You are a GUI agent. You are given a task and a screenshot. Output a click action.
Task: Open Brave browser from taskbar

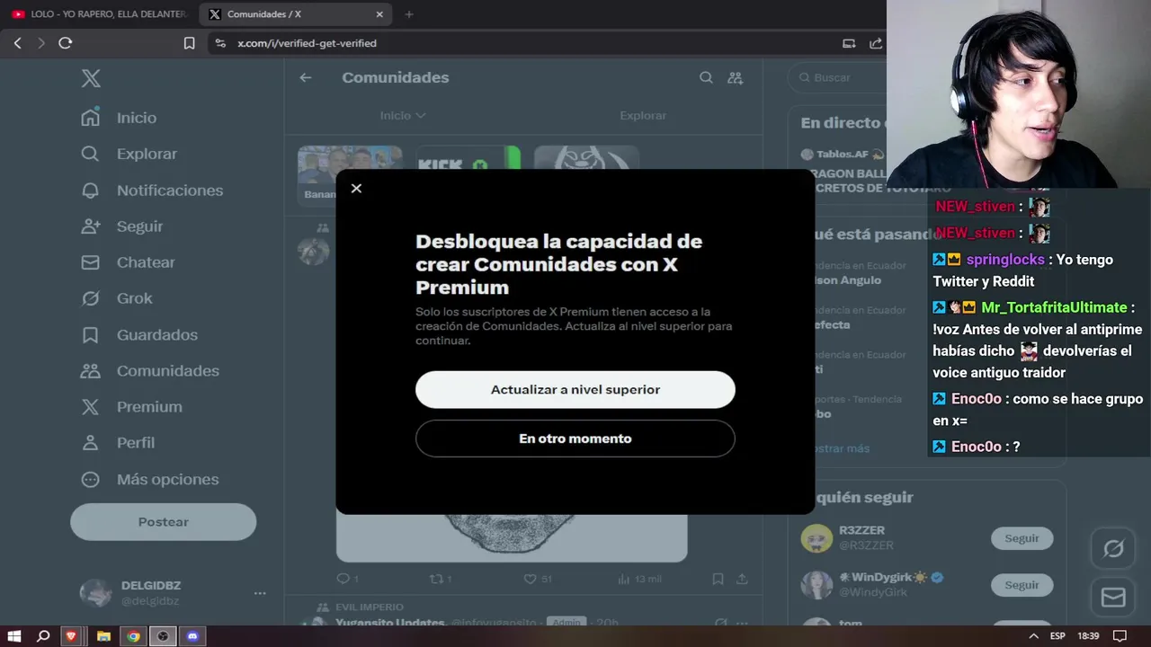[72, 636]
